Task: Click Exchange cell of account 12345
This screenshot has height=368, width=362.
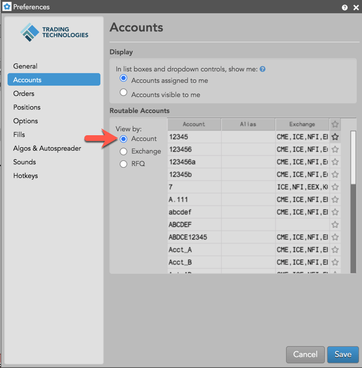Action: (302, 137)
